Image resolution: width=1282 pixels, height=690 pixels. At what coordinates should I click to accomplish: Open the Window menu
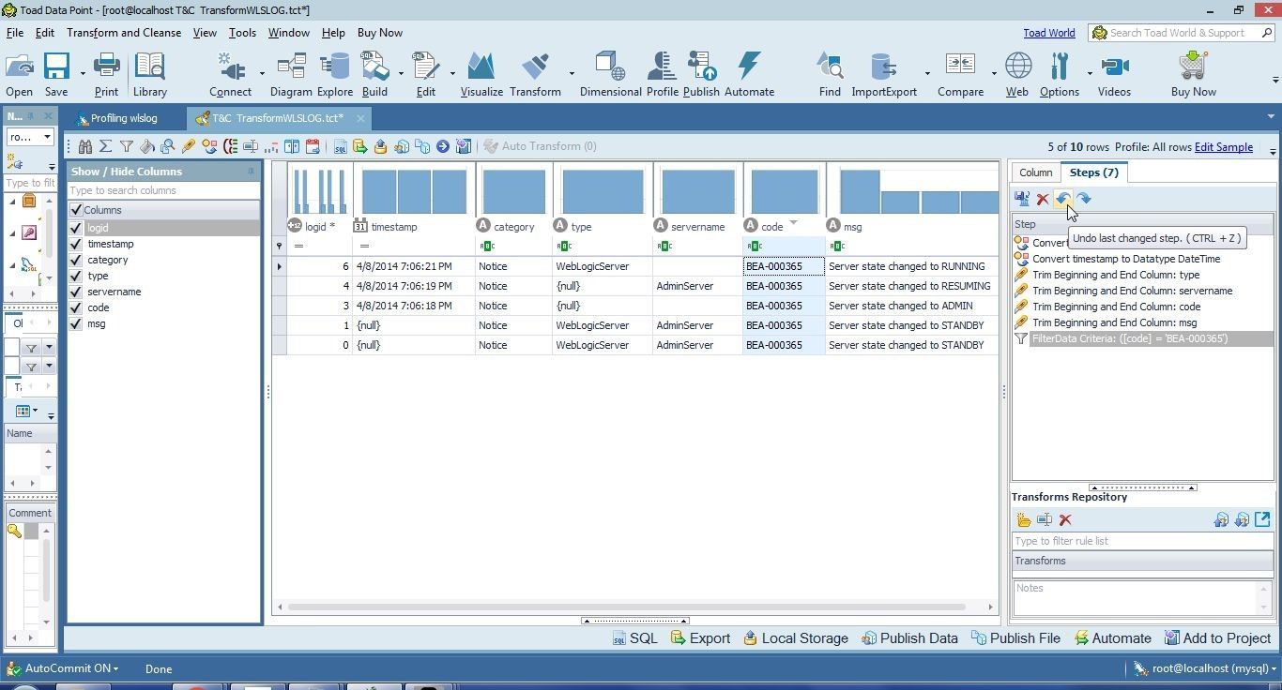tap(288, 33)
